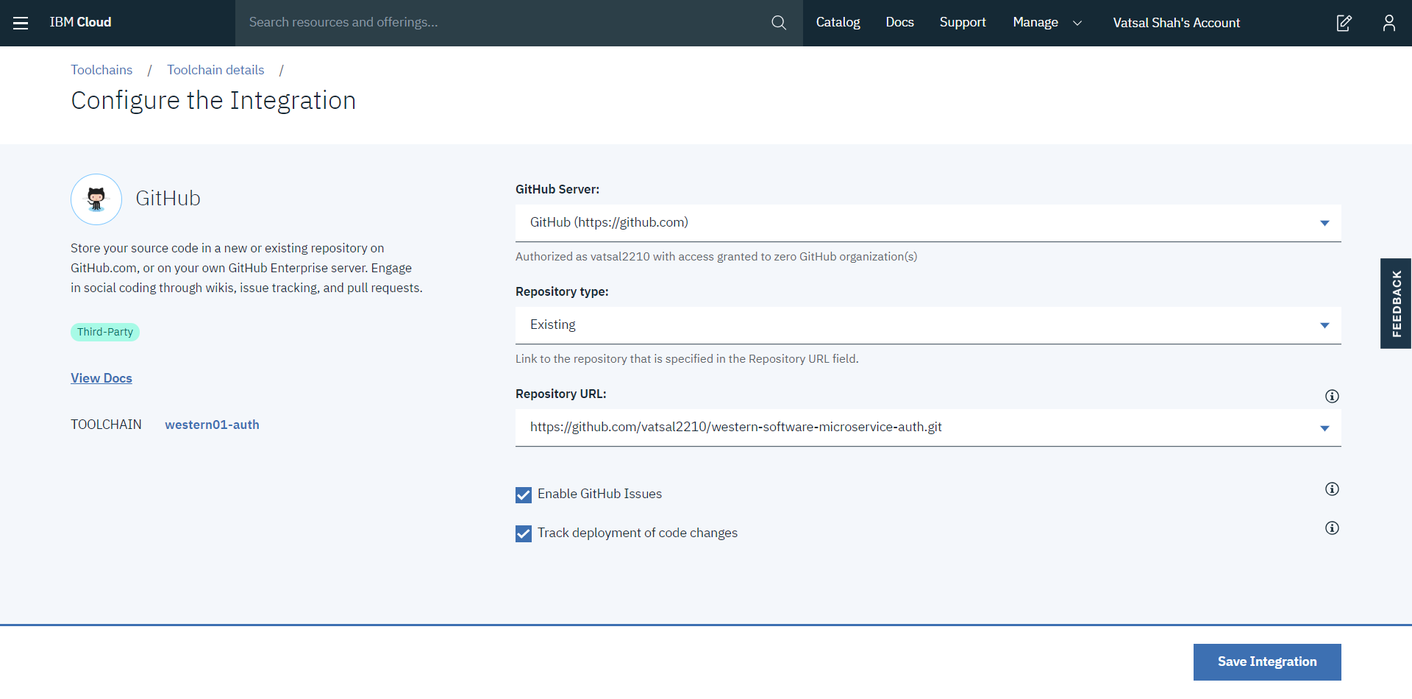Show info for Enable GitHub Issues
Viewport: 1412px width, 699px height.
[x=1332, y=489]
